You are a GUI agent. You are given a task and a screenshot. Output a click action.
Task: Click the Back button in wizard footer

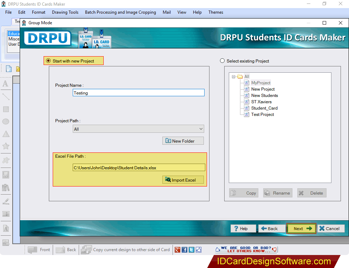click(x=272, y=228)
